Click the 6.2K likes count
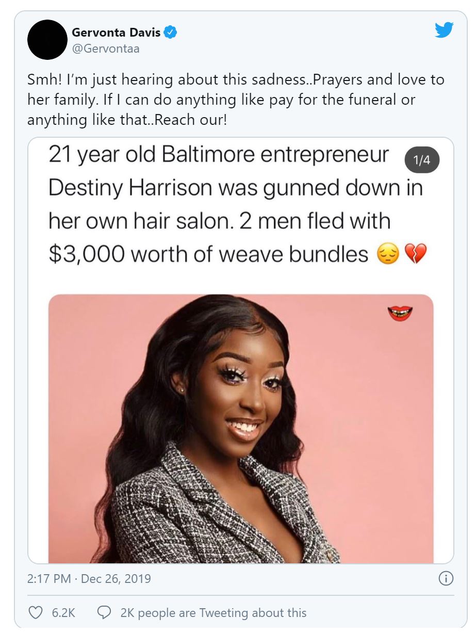 pyautogui.click(x=63, y=613)
